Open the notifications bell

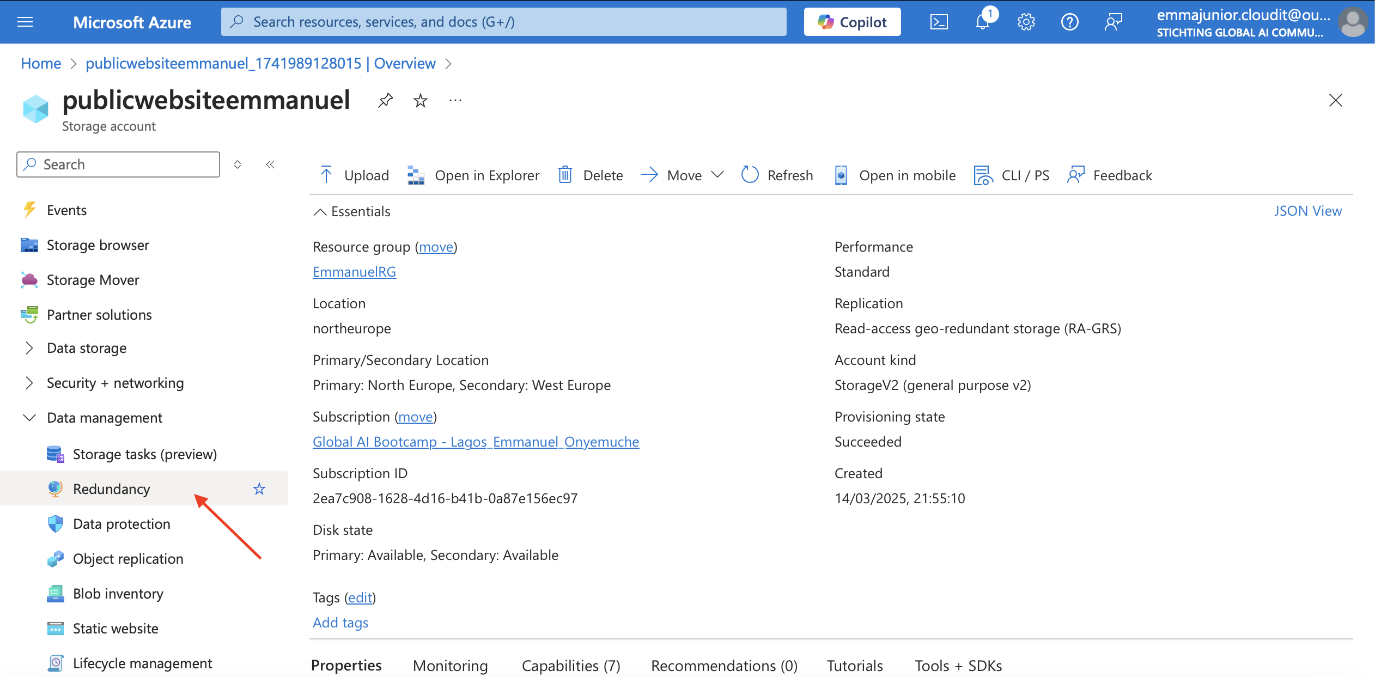(x=983, y=22)
